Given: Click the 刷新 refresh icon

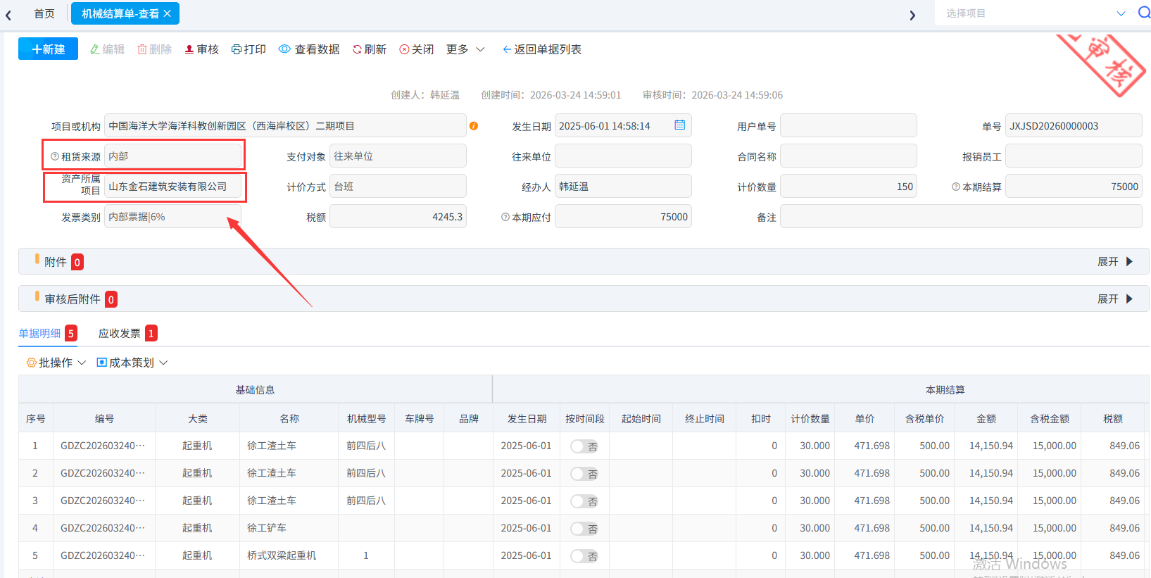Looking at the screenshot, I should point(357,49).
